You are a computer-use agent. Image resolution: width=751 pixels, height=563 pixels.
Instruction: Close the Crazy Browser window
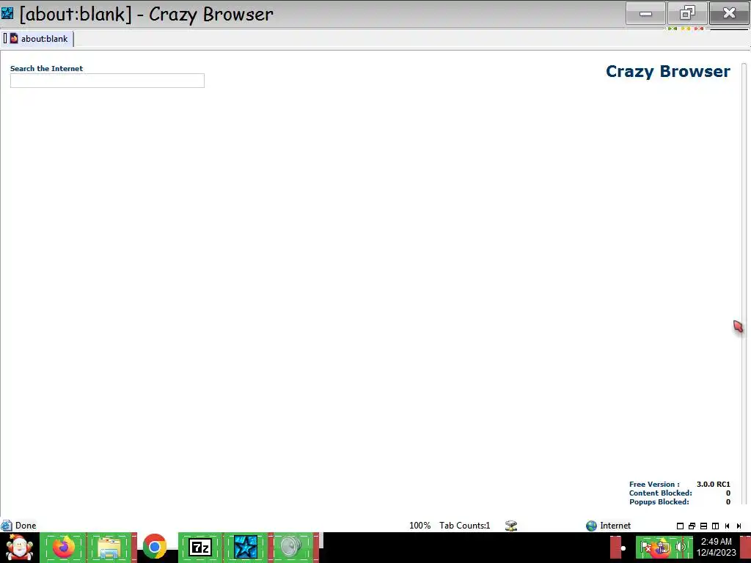click(x=729, y=13)
